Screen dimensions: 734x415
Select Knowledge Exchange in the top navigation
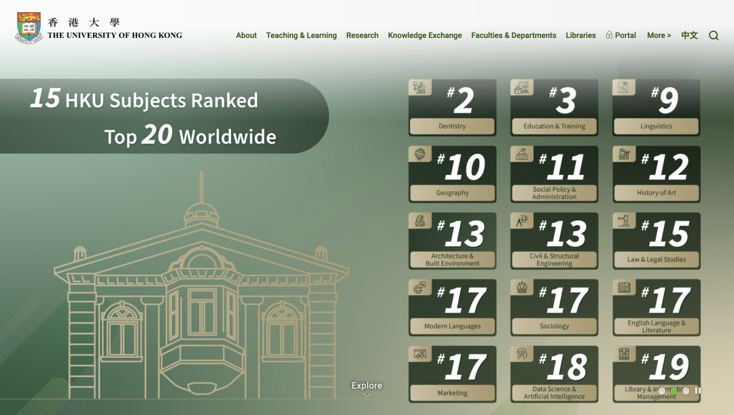click(x=425, y=35)
